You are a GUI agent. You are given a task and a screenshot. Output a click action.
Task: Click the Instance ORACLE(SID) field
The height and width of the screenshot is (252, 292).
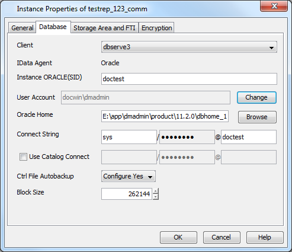(x=189, y=79)
